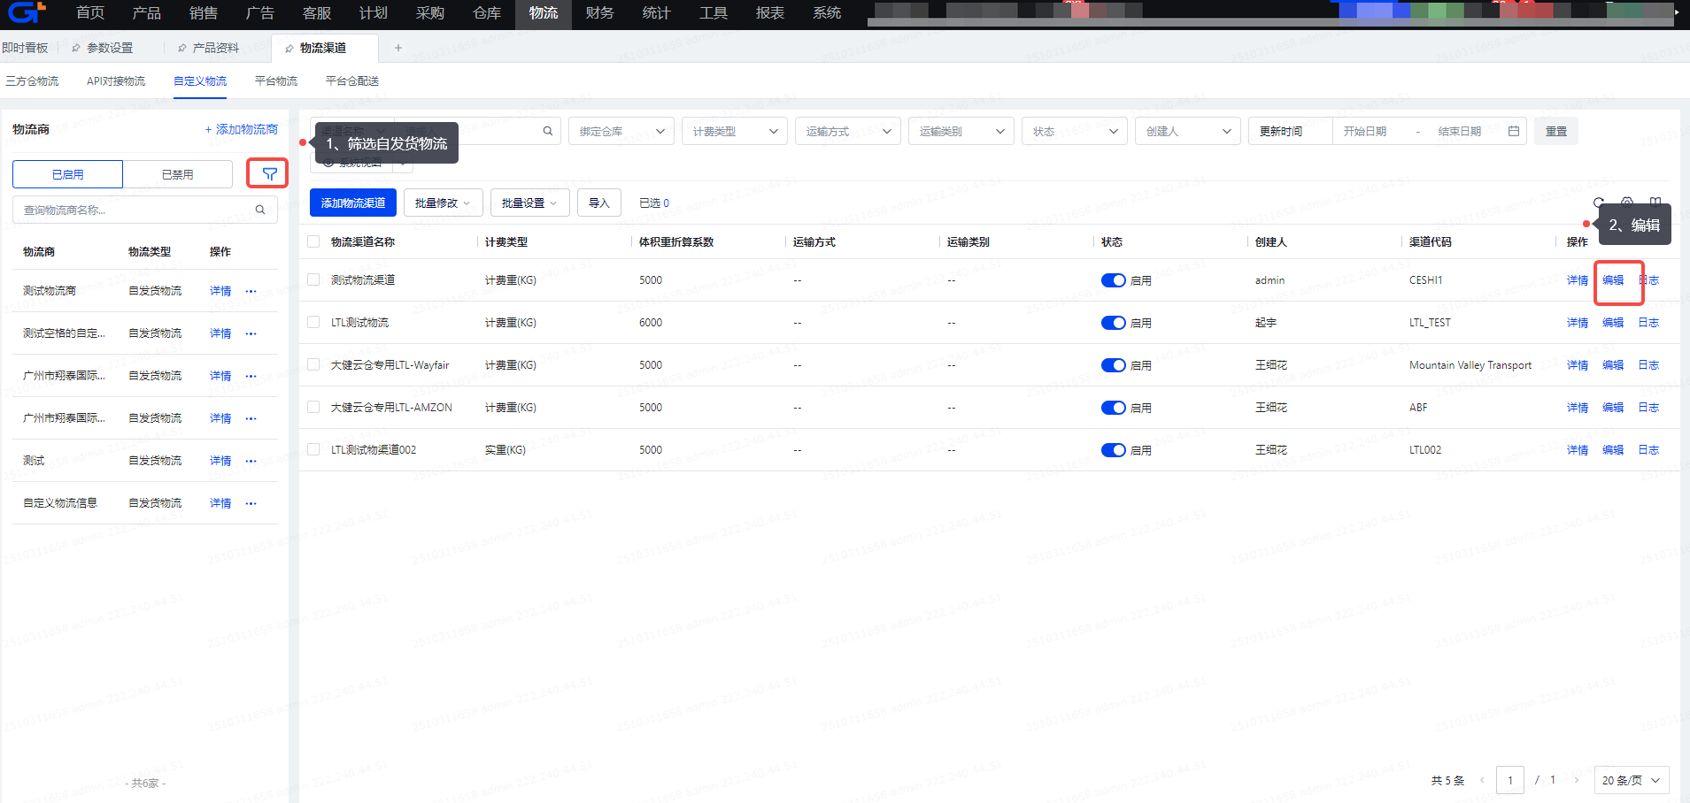
Task: Toggle the 启用 switch for 测试物流渠道
Action: tap(1113, 280)
